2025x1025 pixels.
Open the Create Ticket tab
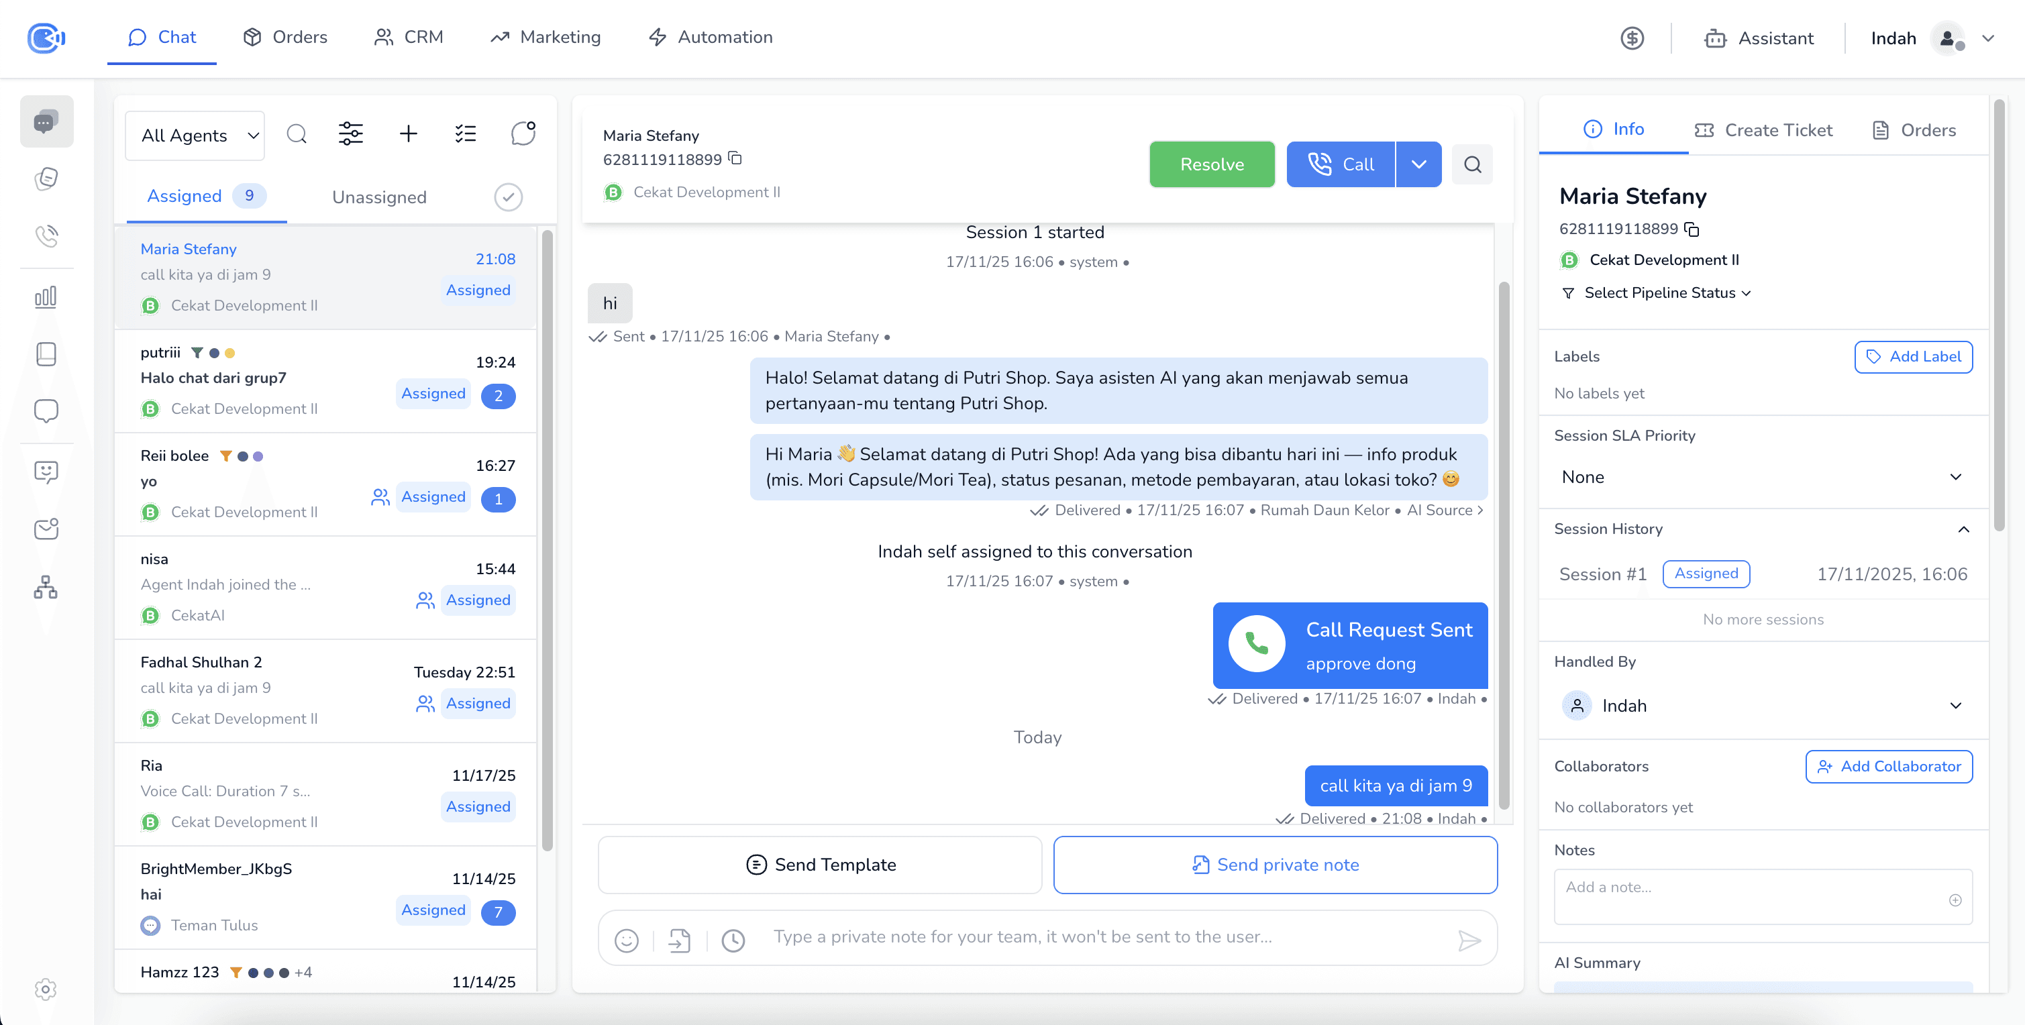pyautogui.click(x=1763, y=131)
